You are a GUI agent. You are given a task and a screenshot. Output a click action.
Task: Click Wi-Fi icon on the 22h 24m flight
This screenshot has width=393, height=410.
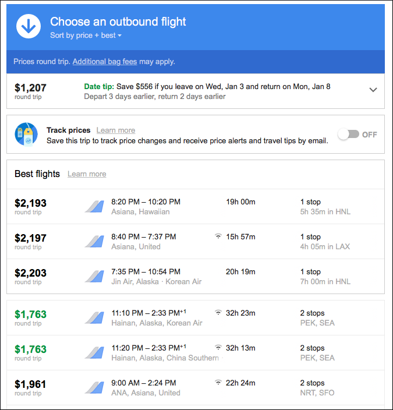(x=218, y=382)
